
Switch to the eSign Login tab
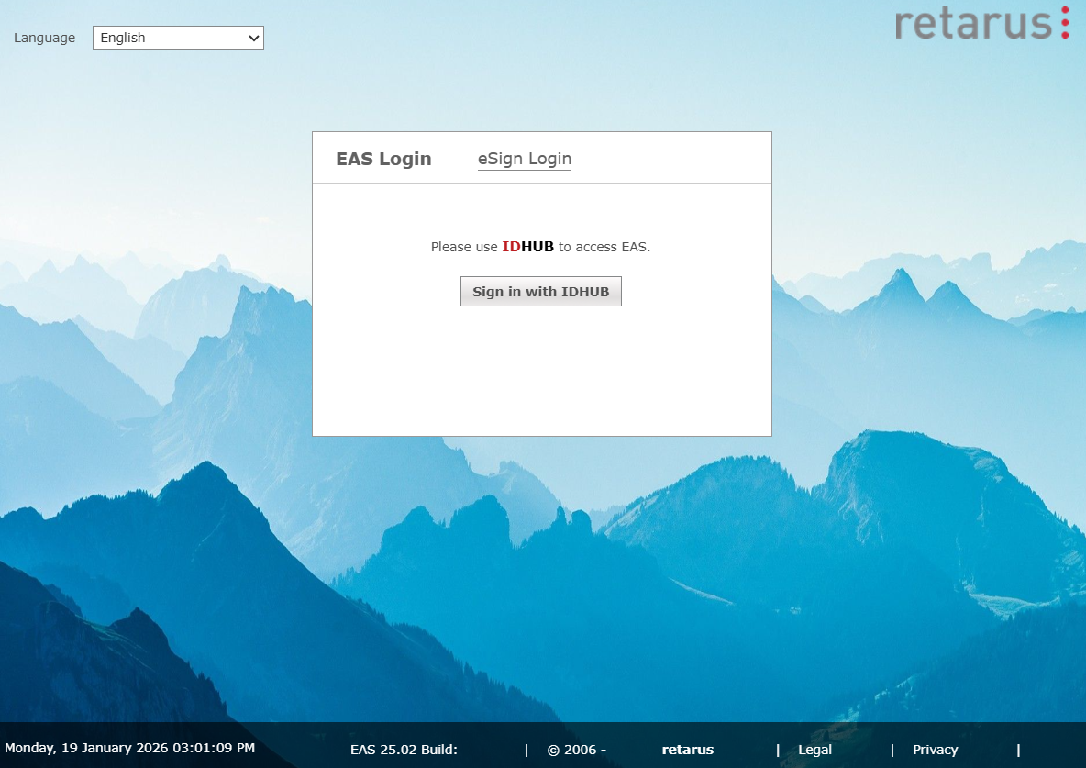(x=524, y=159)
